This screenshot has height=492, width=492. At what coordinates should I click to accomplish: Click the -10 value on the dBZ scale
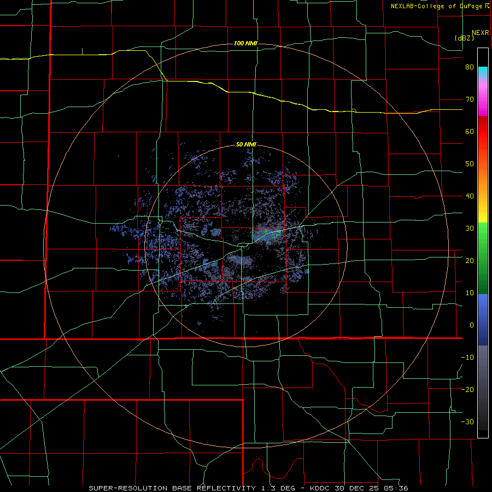click(467, 358)
